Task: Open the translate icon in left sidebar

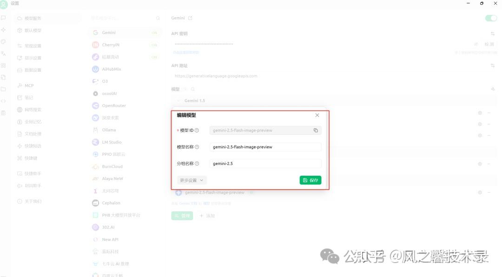Action: [x=4, y=53]
